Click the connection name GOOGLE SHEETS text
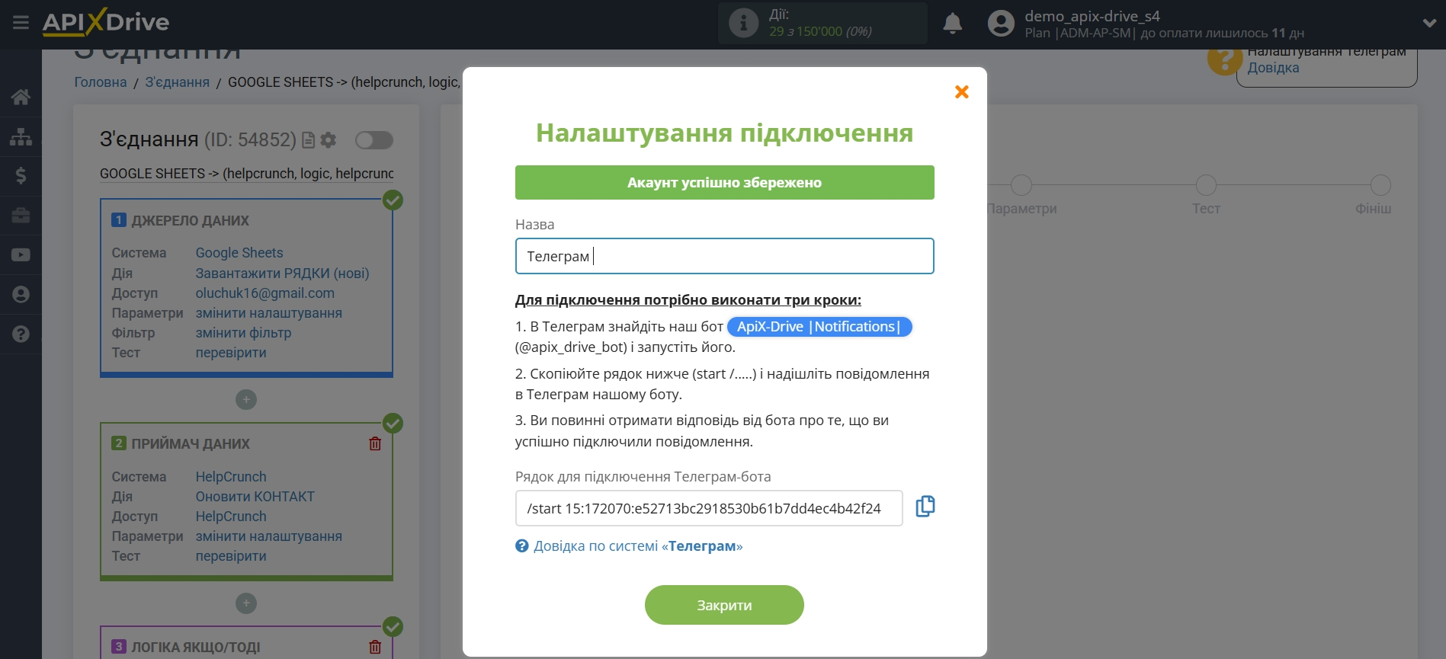 click(247, 174)
